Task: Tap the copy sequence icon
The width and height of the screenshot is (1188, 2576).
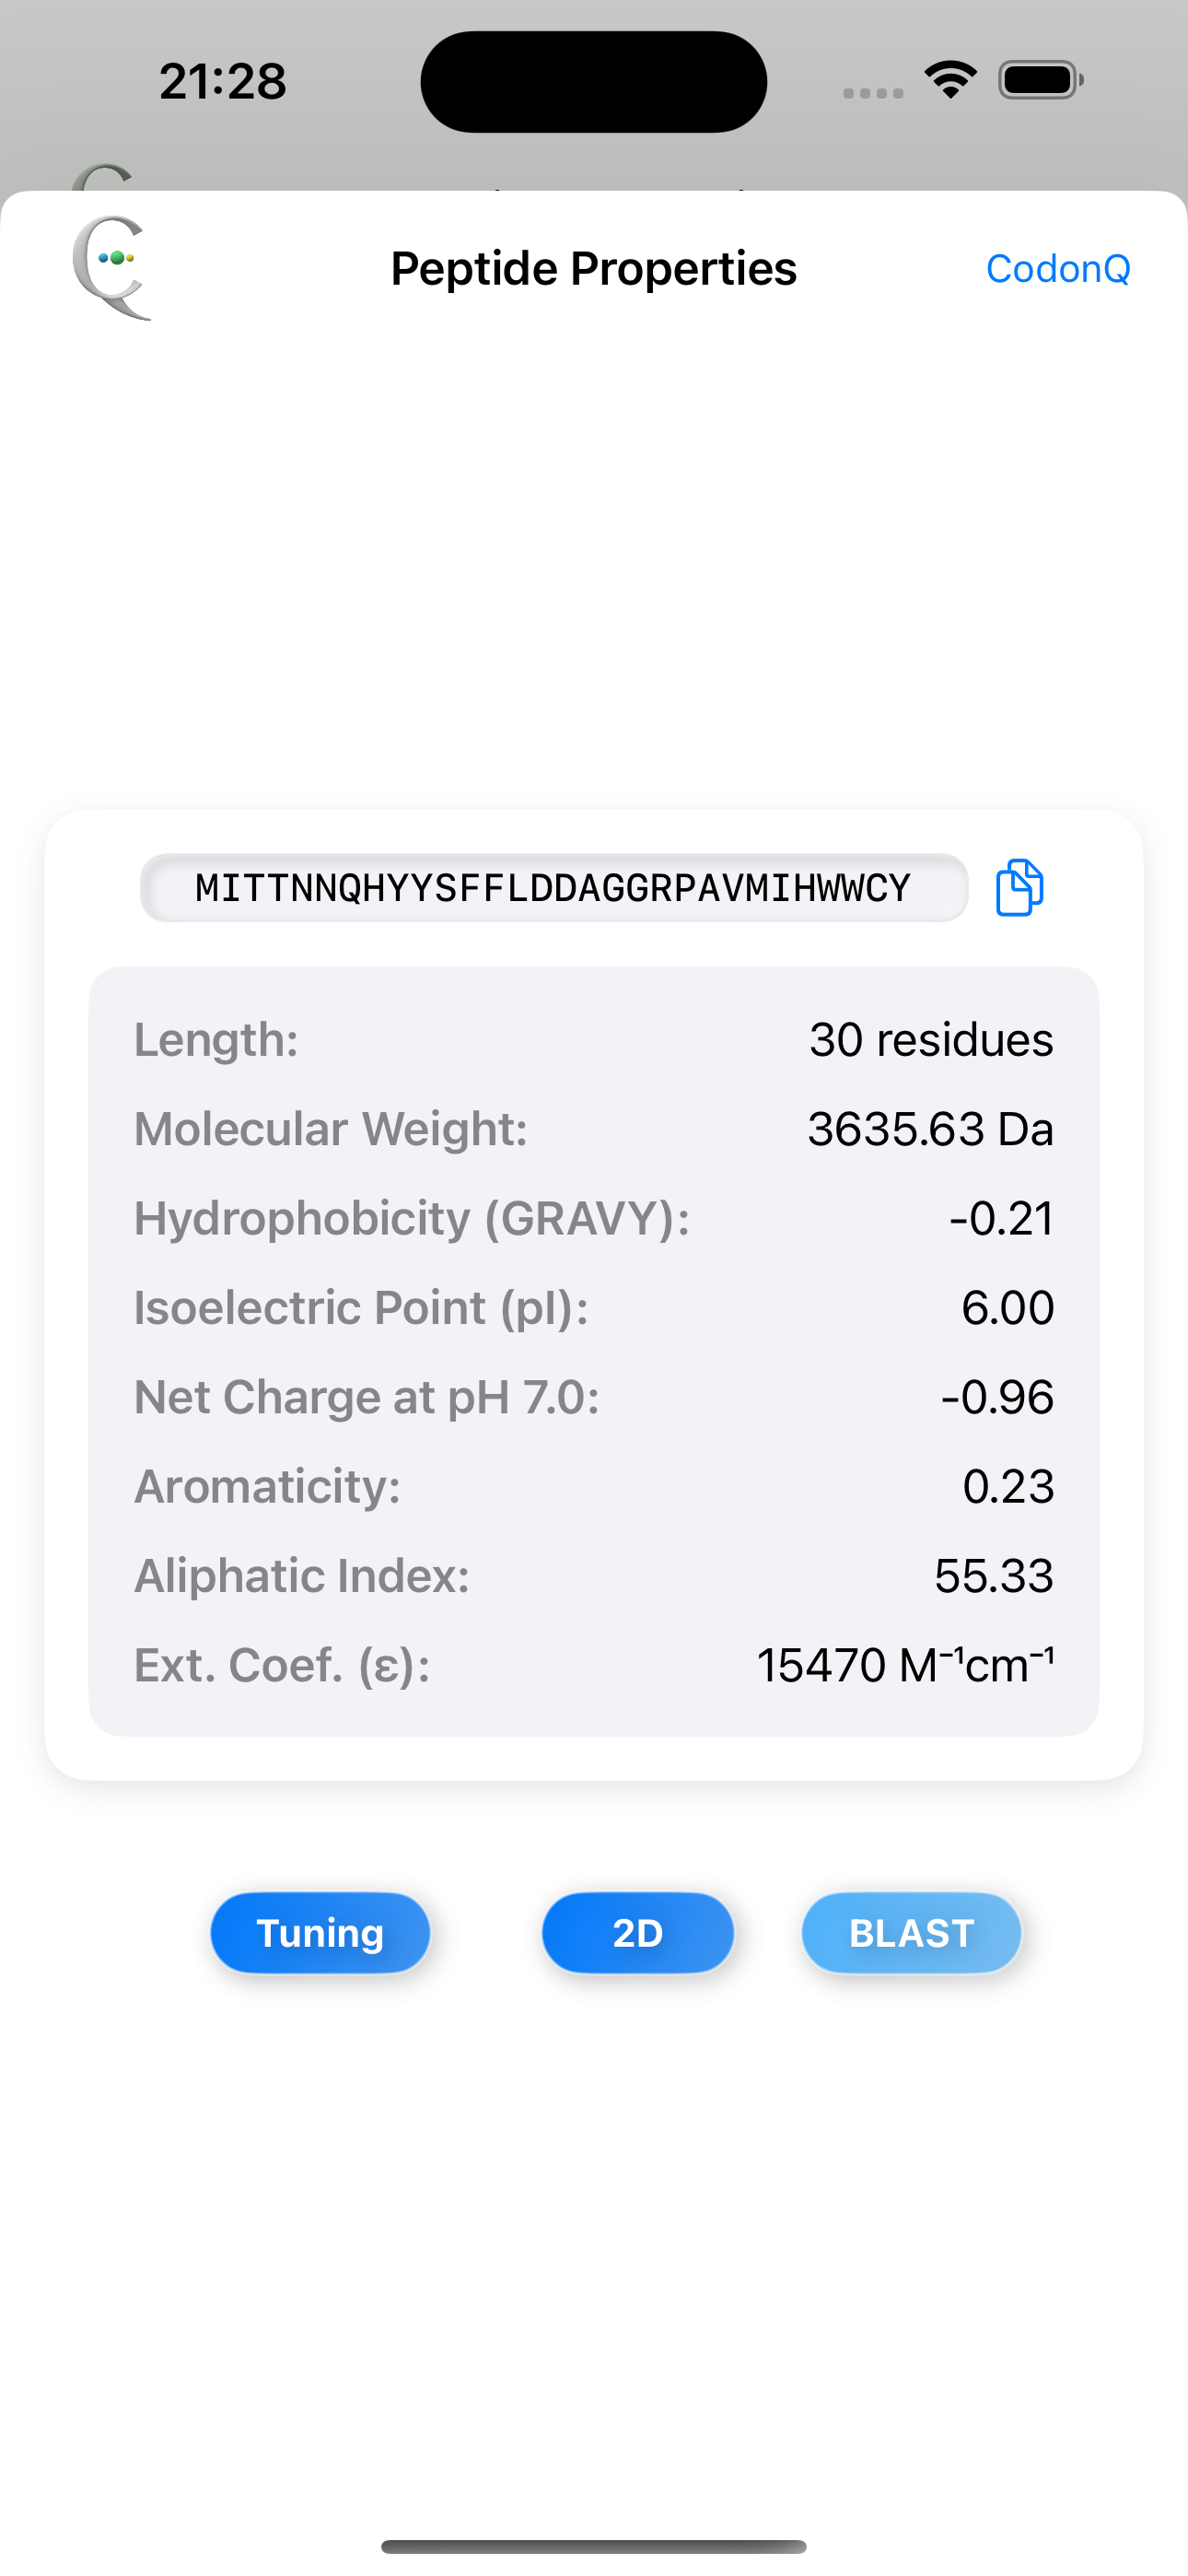Action: point(1019,887)
